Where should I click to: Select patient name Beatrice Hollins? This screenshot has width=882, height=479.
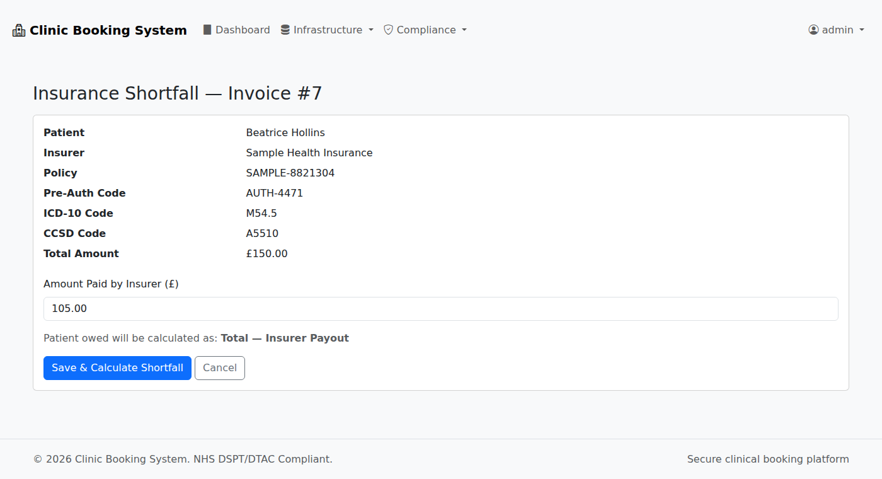(x=285, y=132)
